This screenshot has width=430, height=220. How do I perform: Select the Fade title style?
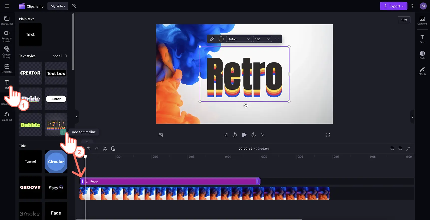pyautogui.click(x=56, y=211)
